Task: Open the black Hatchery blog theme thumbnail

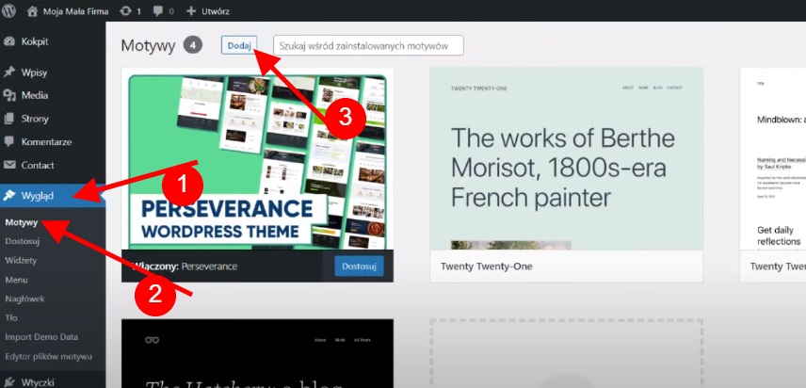Action: click(x=258, y=353)
